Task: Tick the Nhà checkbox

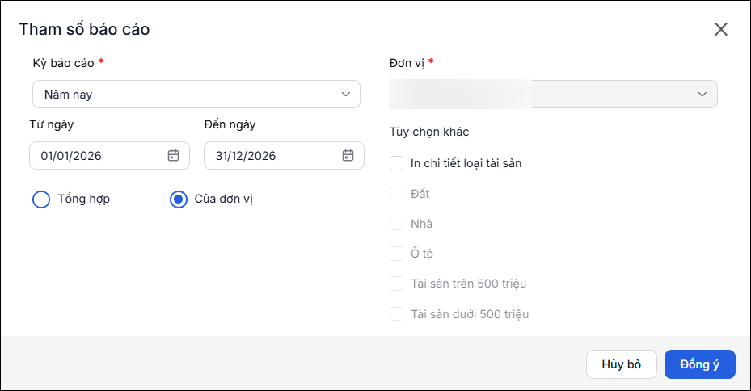Action: pyautogui.click(x=397, y=224)
